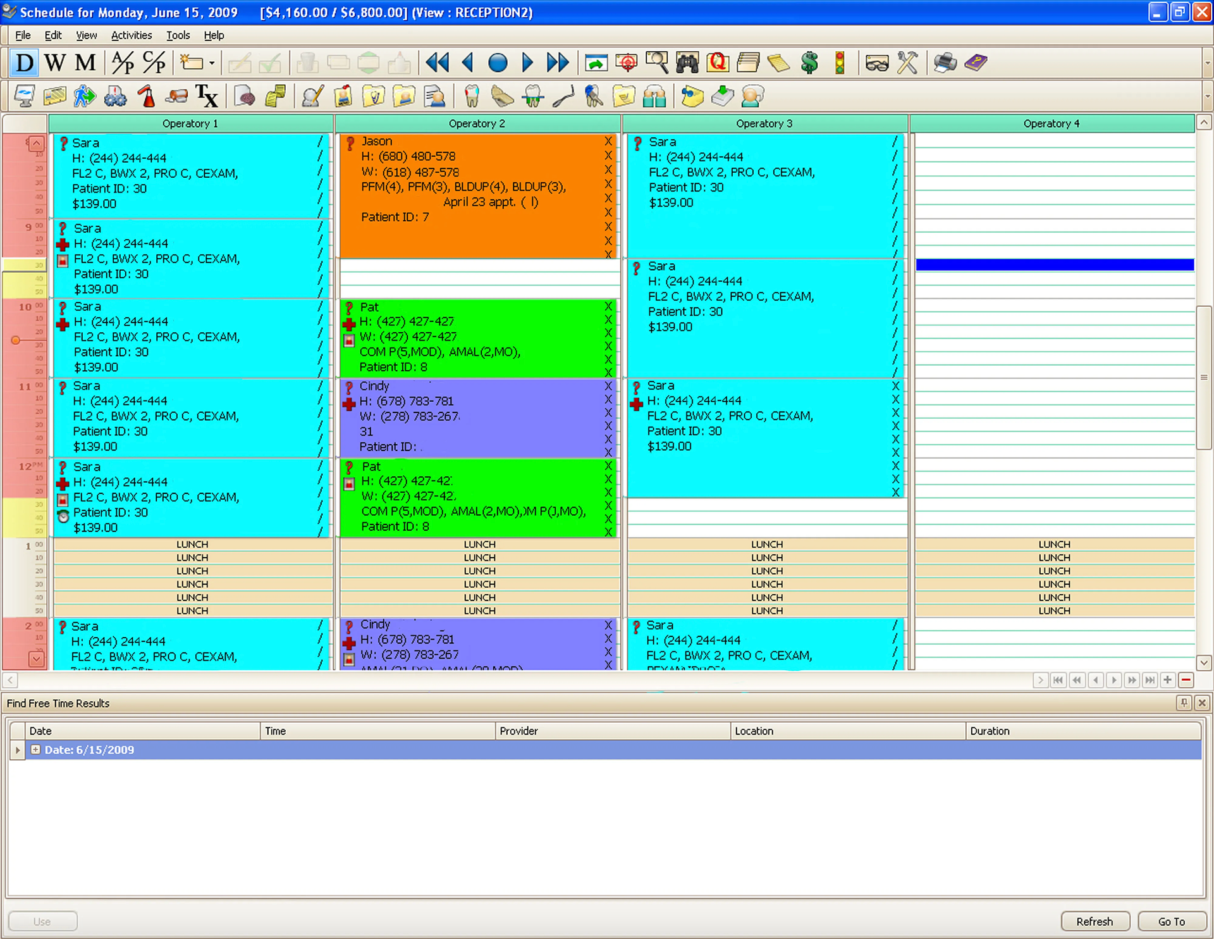The image size is (1214, 939).
Task: Switch to Month view with the M button
Action: [85, 63]
